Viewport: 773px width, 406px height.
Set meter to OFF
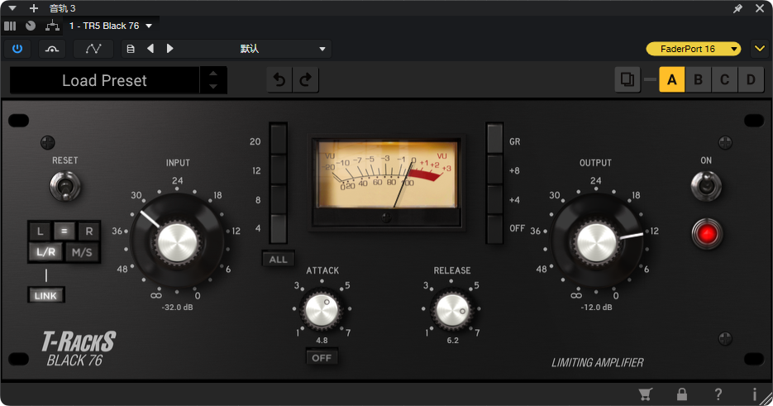point(495,228)
